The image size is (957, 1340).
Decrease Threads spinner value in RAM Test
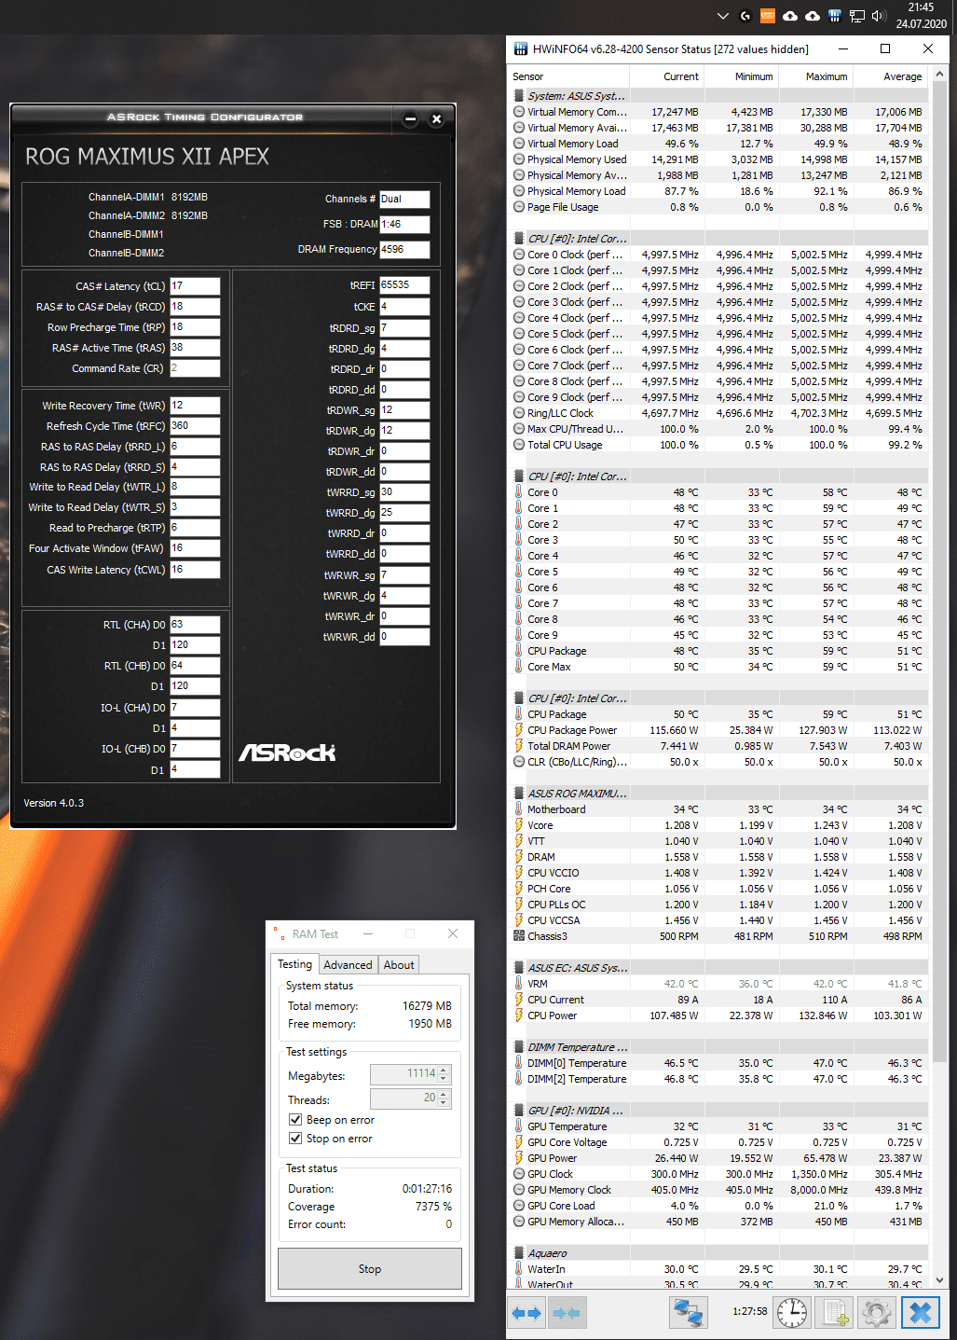tap(444, 1104)
